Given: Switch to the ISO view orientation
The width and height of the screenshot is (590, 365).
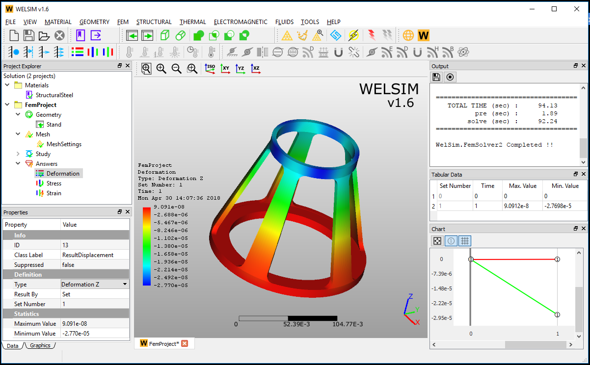Looking at the screenshot, I should [x=210, y=69].
